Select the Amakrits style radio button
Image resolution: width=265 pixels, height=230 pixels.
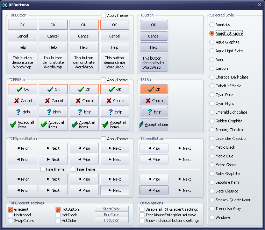[x=212, y=25]
